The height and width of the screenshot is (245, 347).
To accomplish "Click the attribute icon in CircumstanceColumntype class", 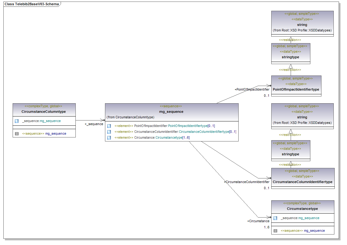I will (x=17, y=121).
